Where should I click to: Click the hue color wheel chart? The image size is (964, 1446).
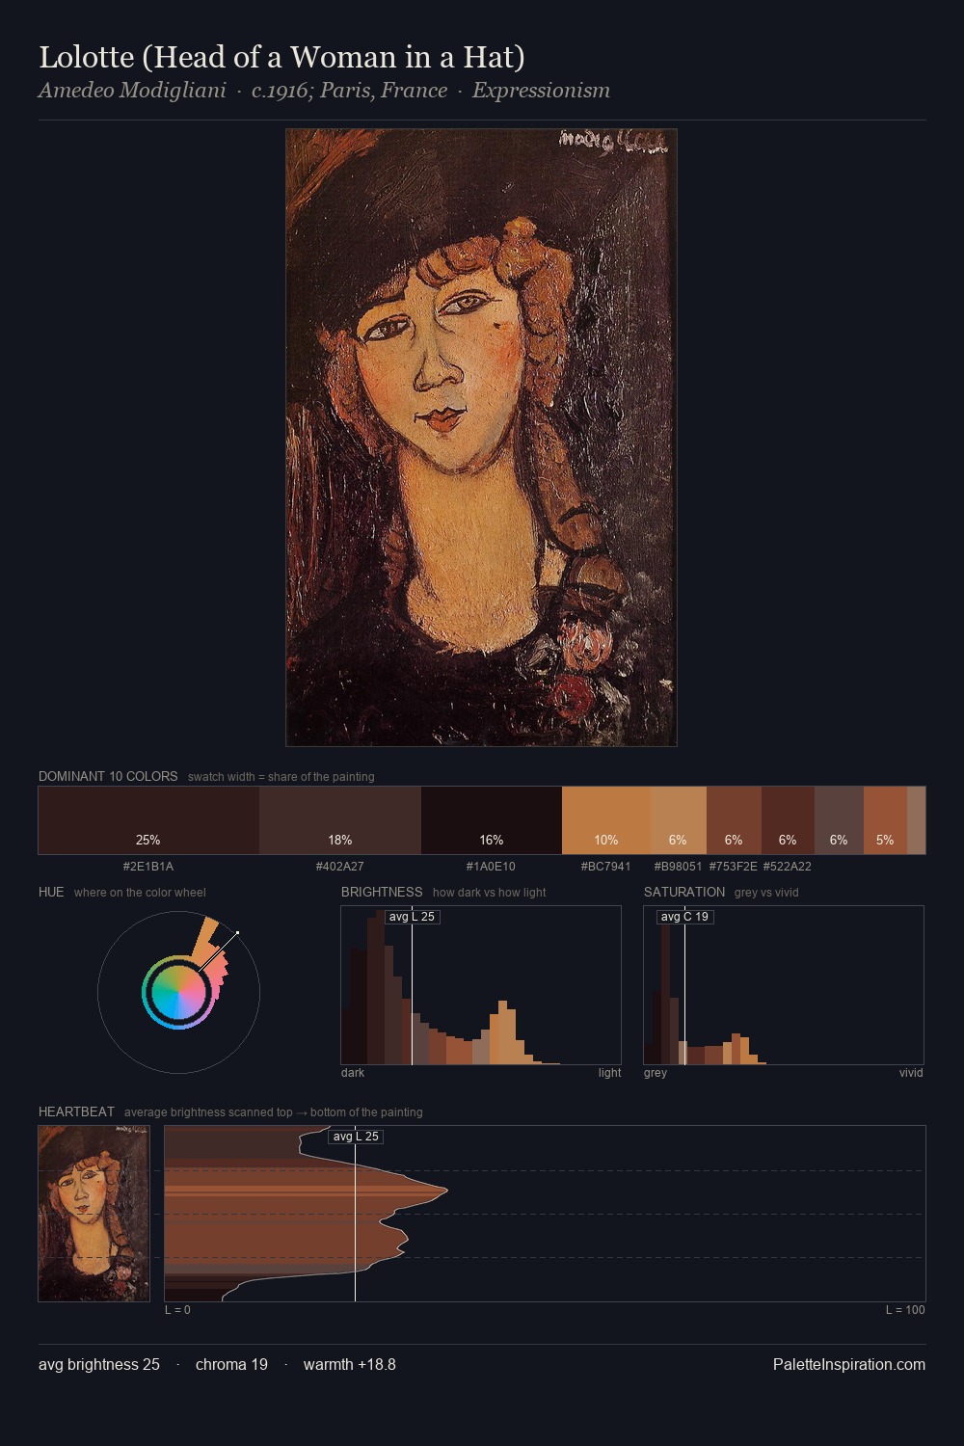178,992
